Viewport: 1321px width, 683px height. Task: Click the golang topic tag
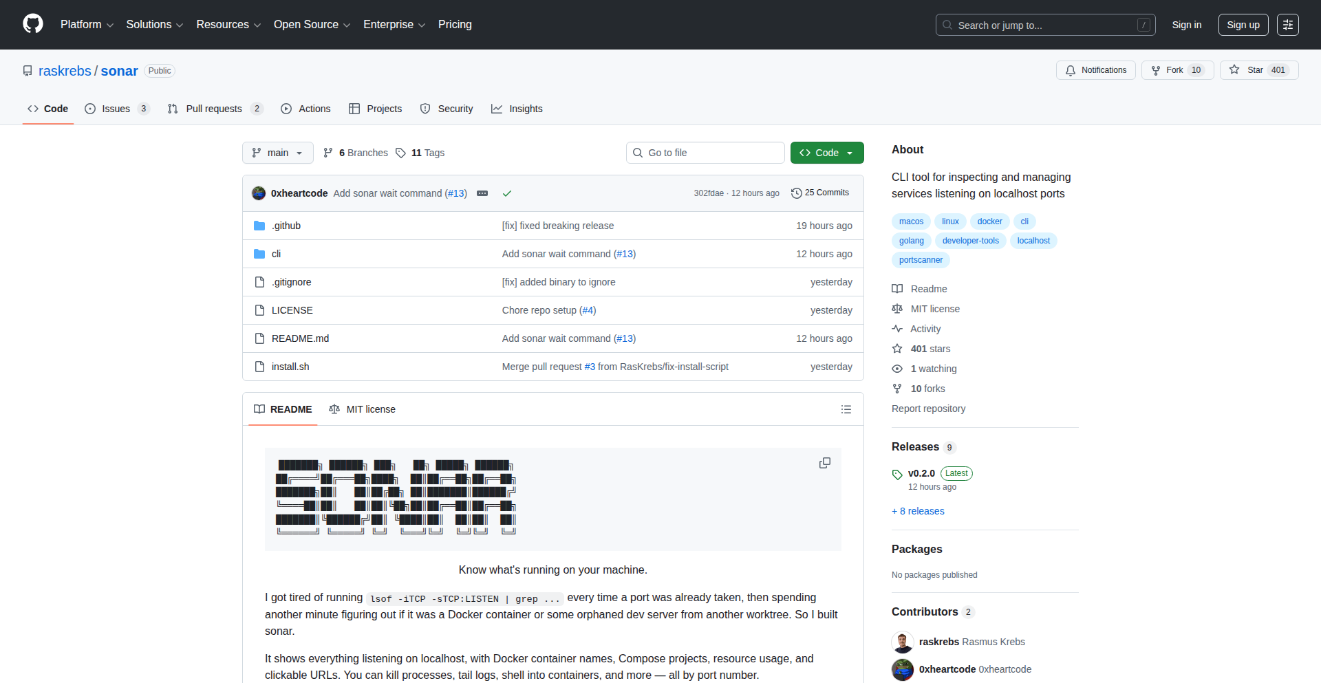[912, 241]
